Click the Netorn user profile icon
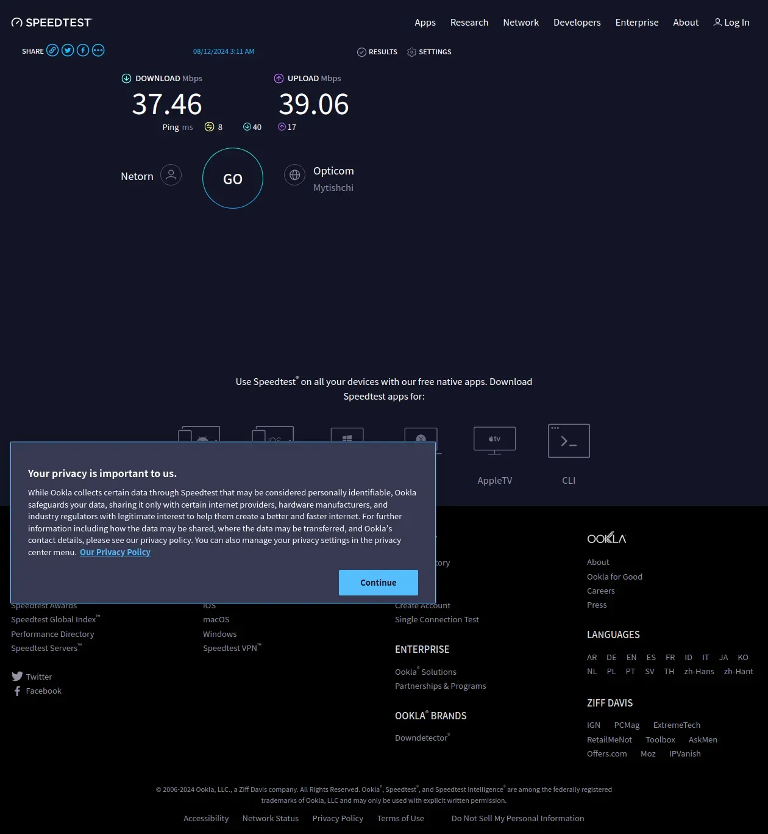 click(x=171, y=175)
